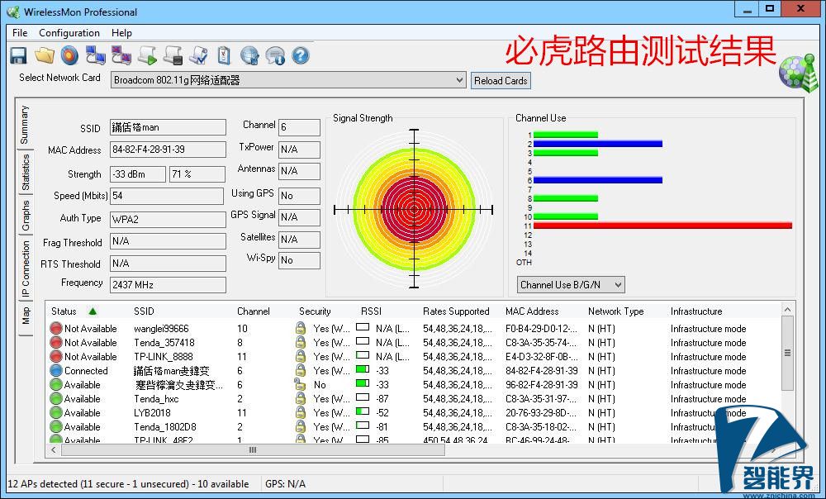The image size is (826, 499).
Task: Click the Frequency field showing 2437 MHz
Action: [x=168, y=285]
